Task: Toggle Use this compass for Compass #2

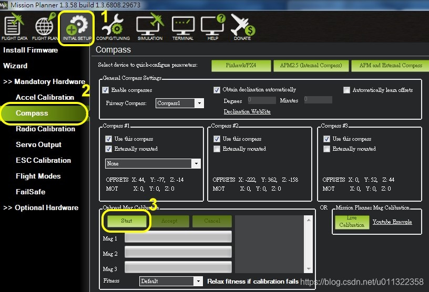Action: [217, 139]
